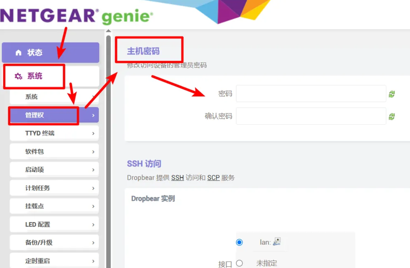
Task: Open the SCP abbreviation link
Action: (213, 178)
